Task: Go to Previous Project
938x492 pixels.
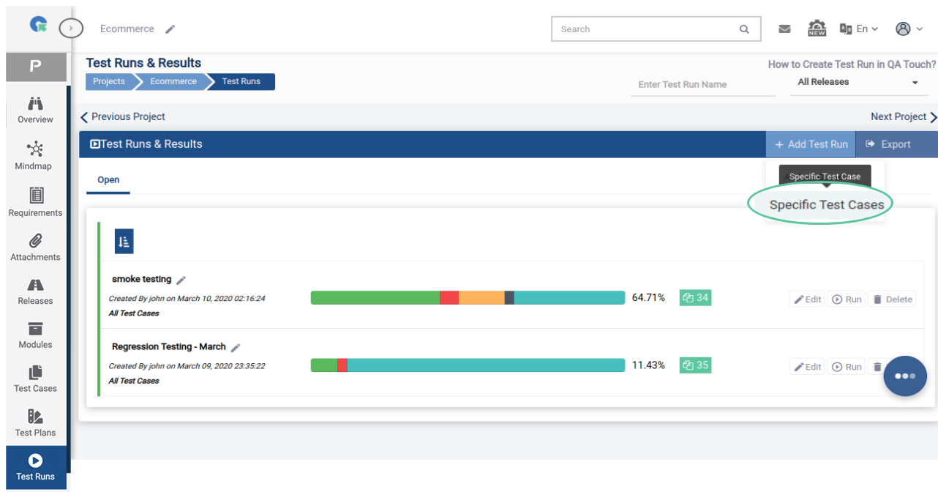Action: [x=123, y=116]
